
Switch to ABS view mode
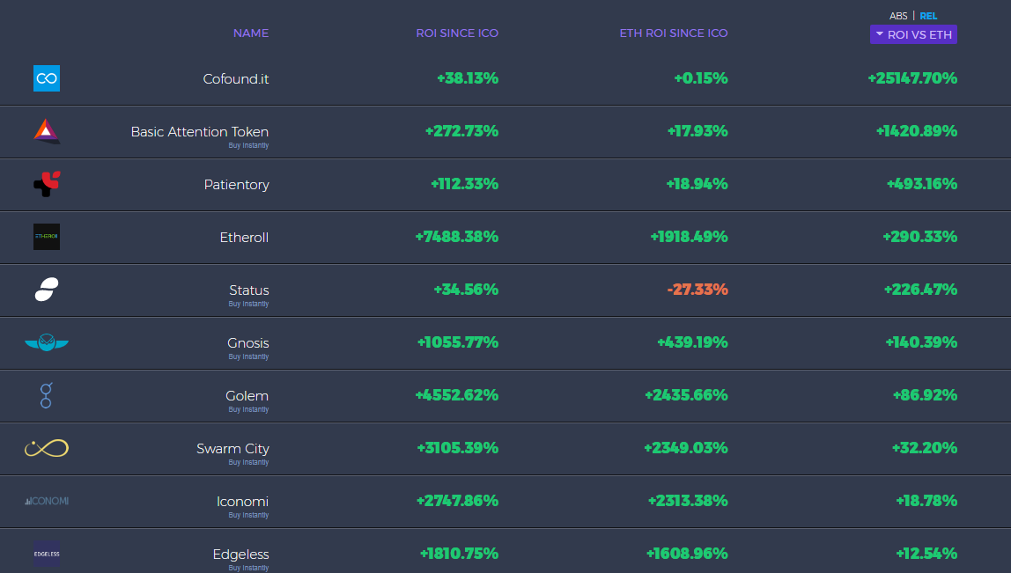click(898, 16)
